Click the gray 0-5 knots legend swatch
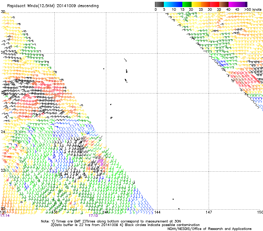263x231 pixels. click(159, 4)
